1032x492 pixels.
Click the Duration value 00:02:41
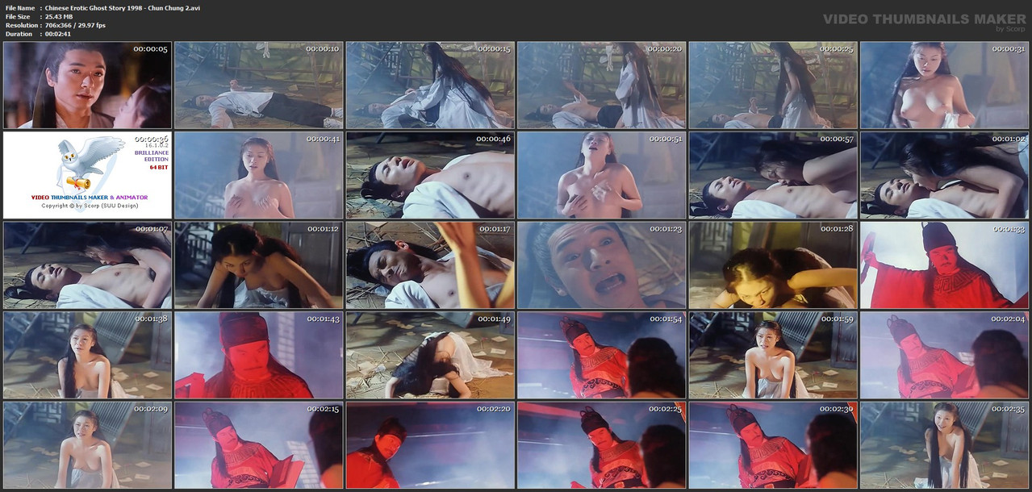point(59,34)
